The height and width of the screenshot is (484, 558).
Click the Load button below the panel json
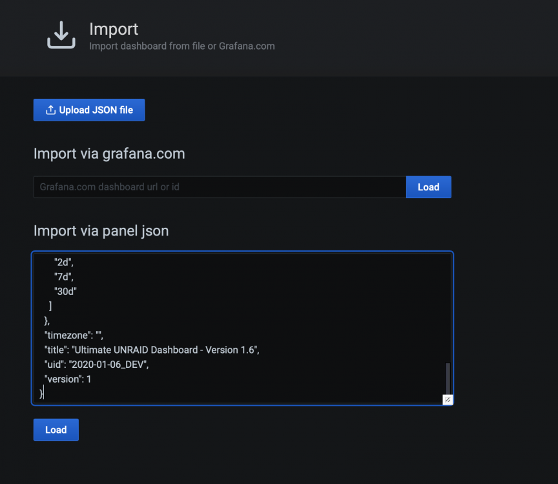click(x=56, y=430)
